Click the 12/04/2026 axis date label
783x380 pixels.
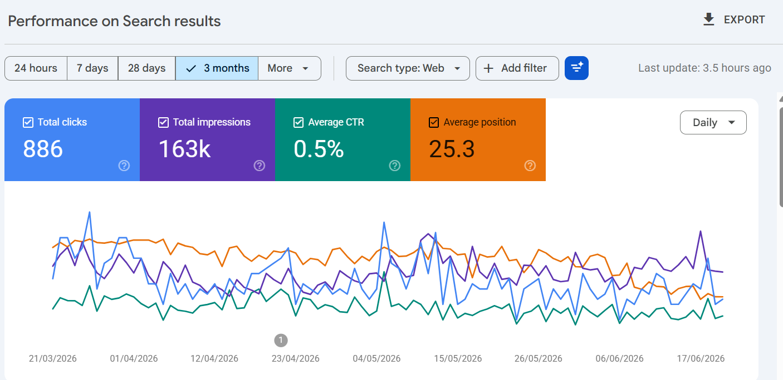click(x=214, y=358)
